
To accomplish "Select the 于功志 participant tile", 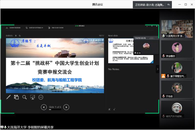I will point(177,89).
